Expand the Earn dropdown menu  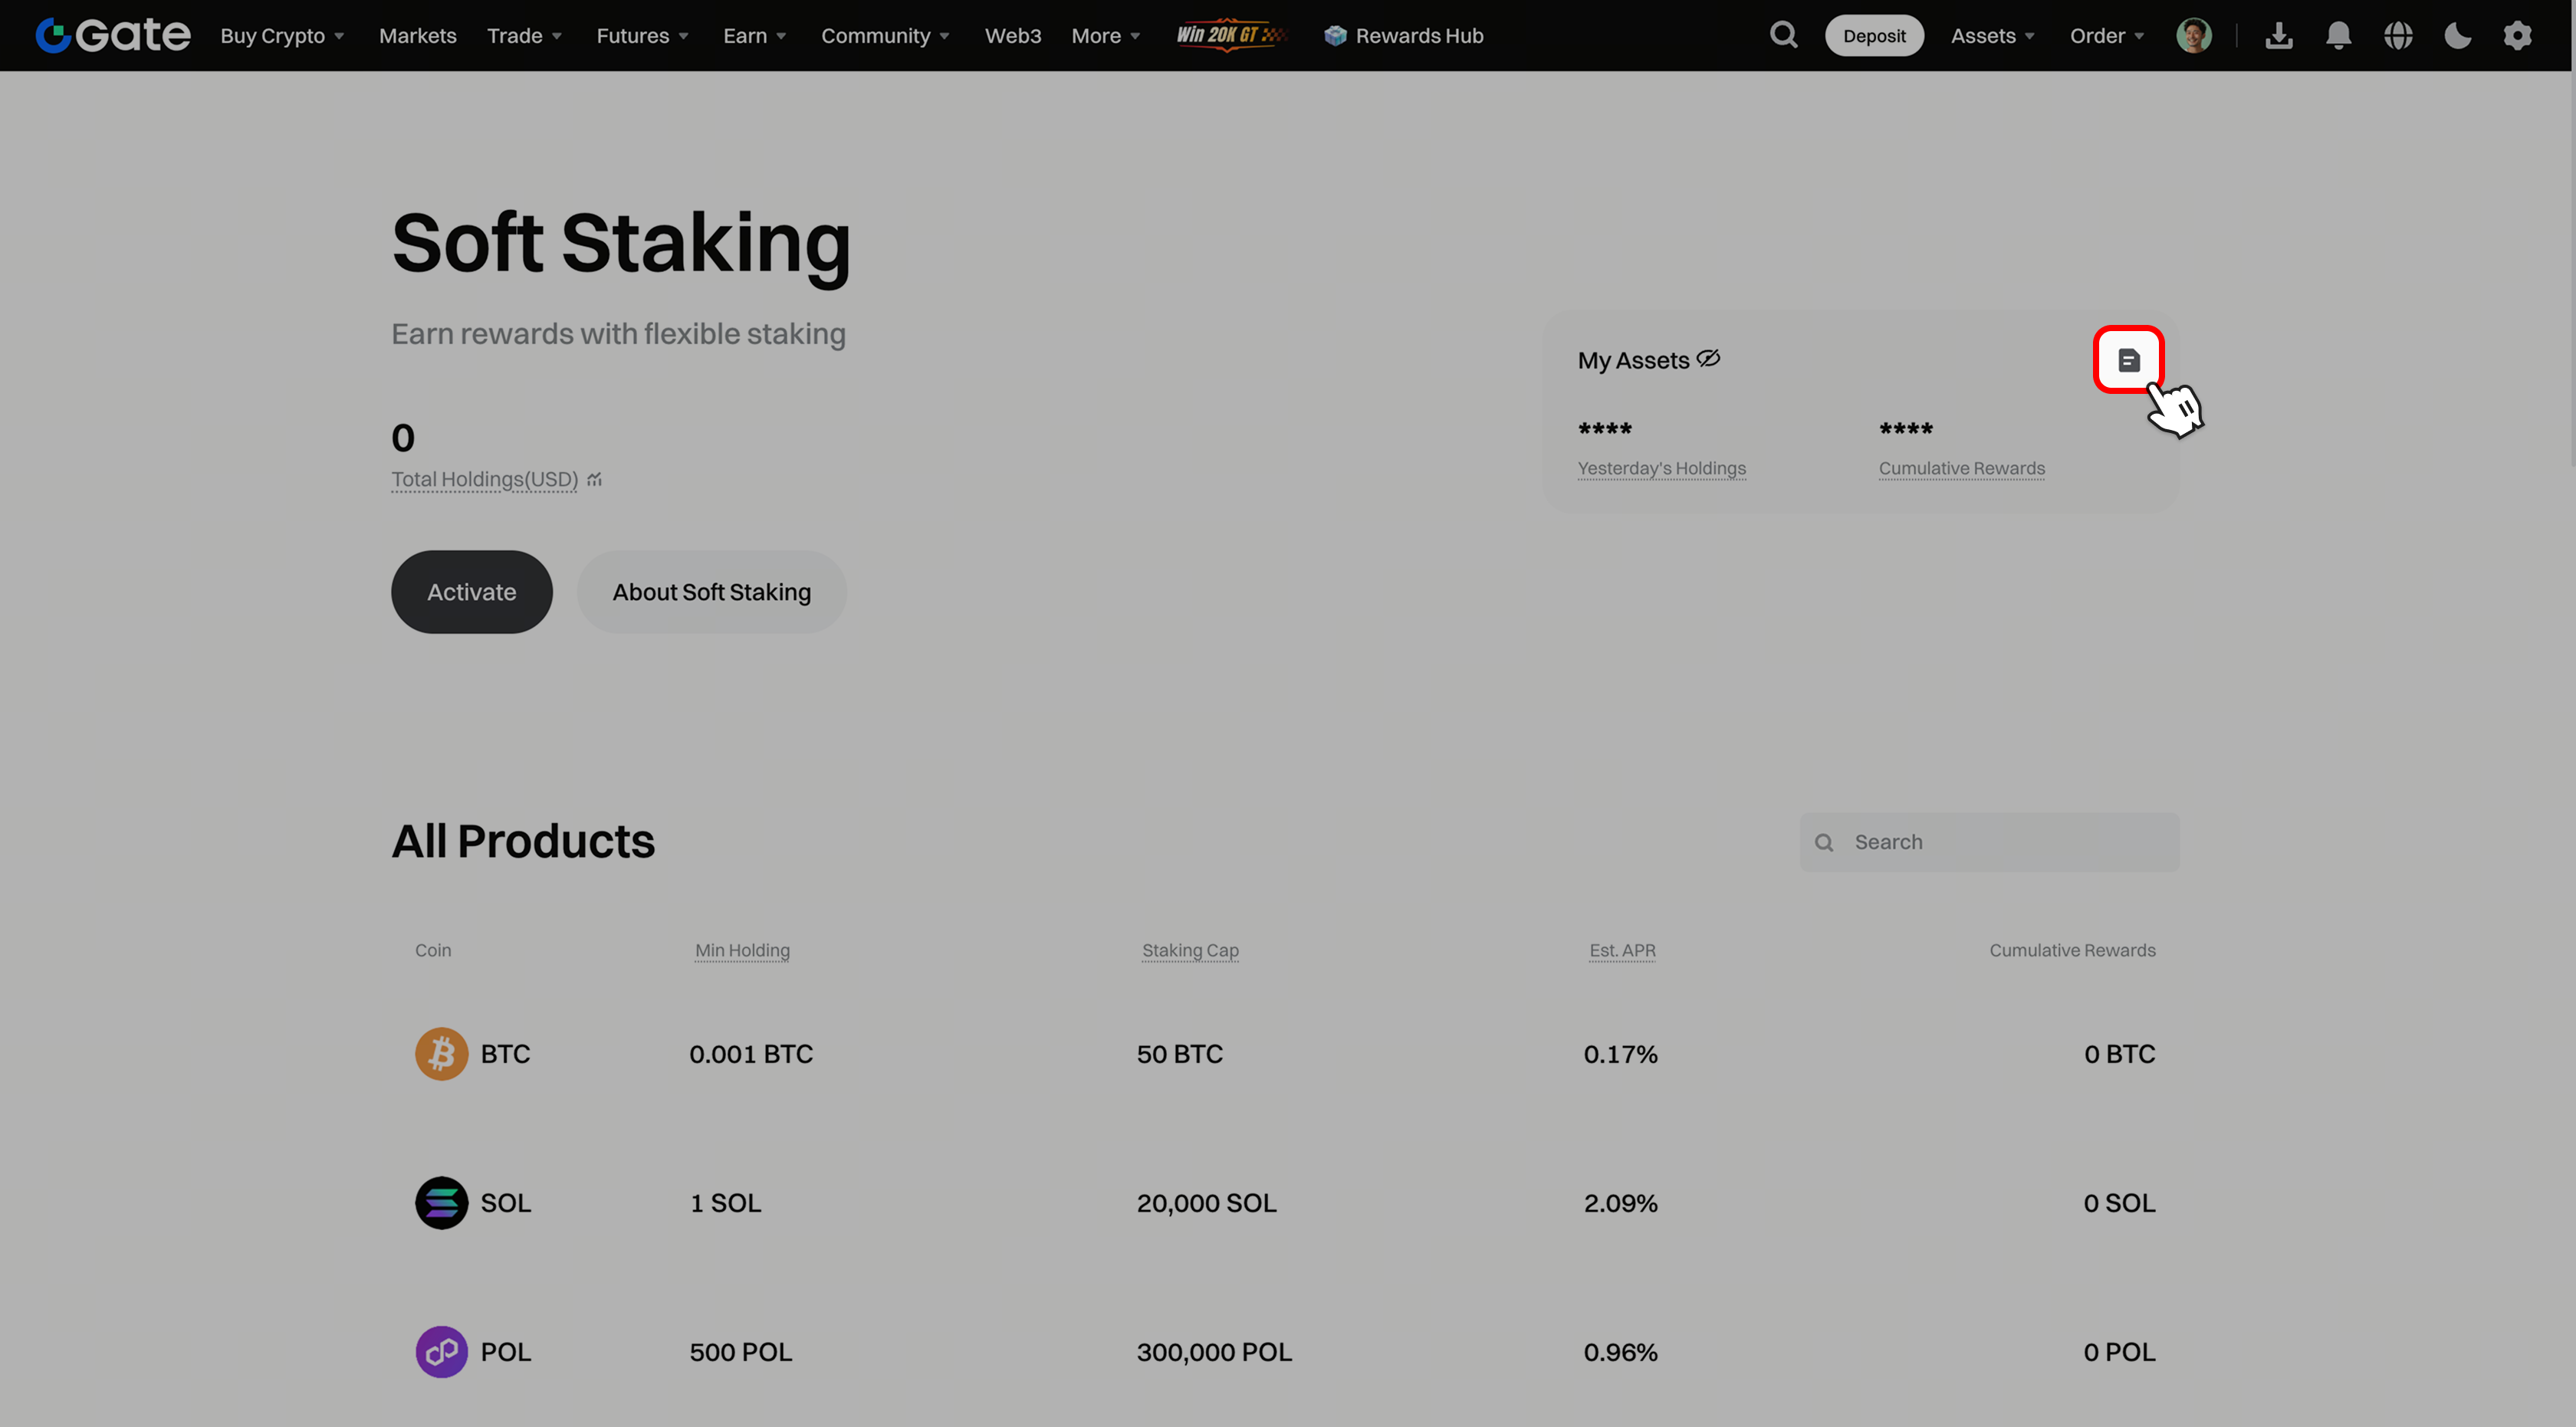point(754,35)
